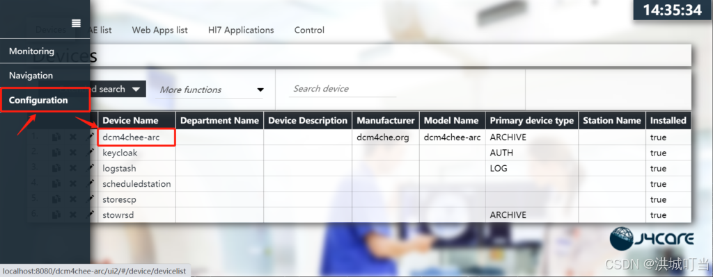Clone the dcm4chee-arc device
Screen dimensions: 713x277
(56, 137)
